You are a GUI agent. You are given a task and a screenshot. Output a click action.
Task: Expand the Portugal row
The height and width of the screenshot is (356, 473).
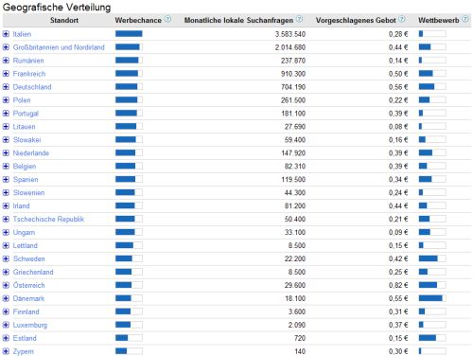[x=6, y=114]
